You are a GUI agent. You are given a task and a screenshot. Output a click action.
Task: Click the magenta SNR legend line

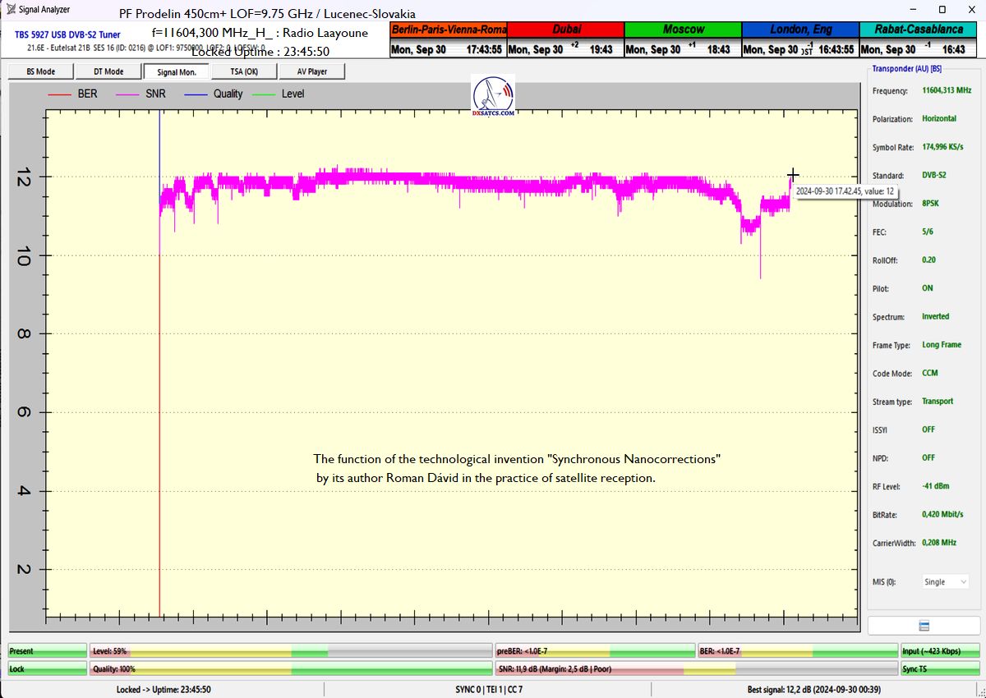(129, 94)
